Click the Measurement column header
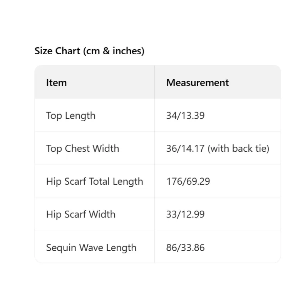This screenshot has height=308, width=308. click(x=198, y=82)
